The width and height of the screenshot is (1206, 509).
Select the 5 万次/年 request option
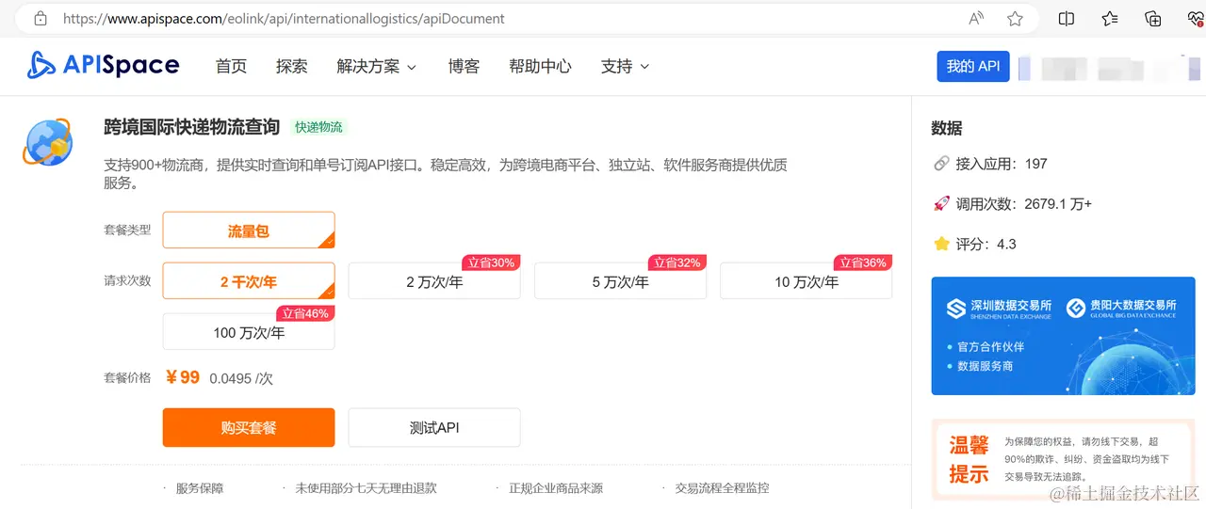pyautogui.click(x=620, y=281)
